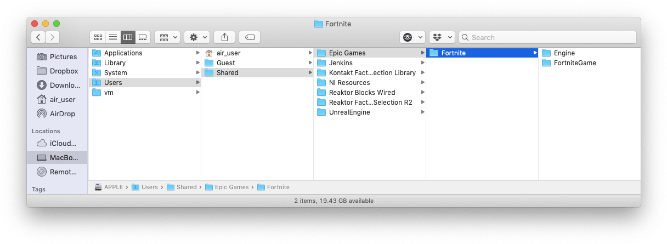
Task: Switch to column view
Action: click(x=128, y=37)
